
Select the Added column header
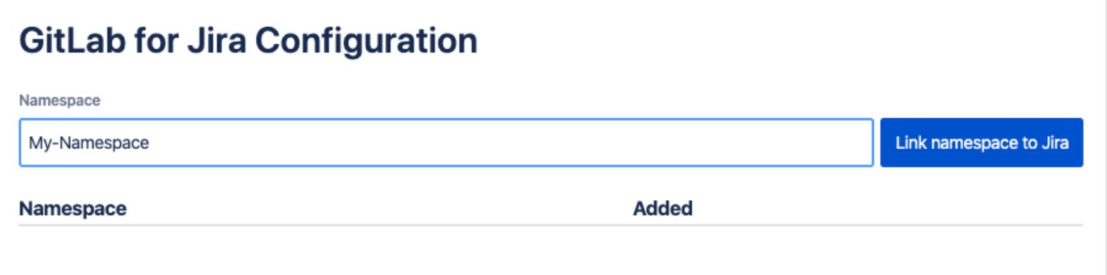coord(663,209)
